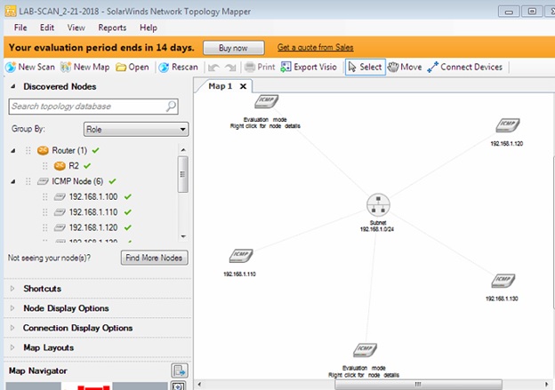The image size is (555, 390).
Task: Select the 192.168.1.120 tree row
Action: click(x=93, y=227)
